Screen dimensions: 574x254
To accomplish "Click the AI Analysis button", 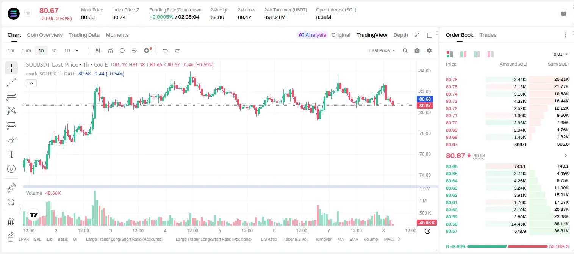I will (x=312, y=35).
